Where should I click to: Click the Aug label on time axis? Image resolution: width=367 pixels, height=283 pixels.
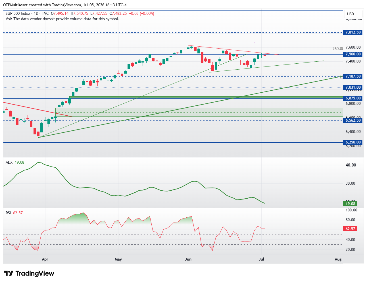[x=338, y=259]
